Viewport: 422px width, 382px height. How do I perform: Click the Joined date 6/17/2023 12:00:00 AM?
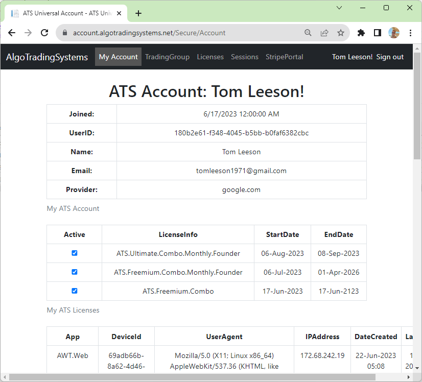242,114
